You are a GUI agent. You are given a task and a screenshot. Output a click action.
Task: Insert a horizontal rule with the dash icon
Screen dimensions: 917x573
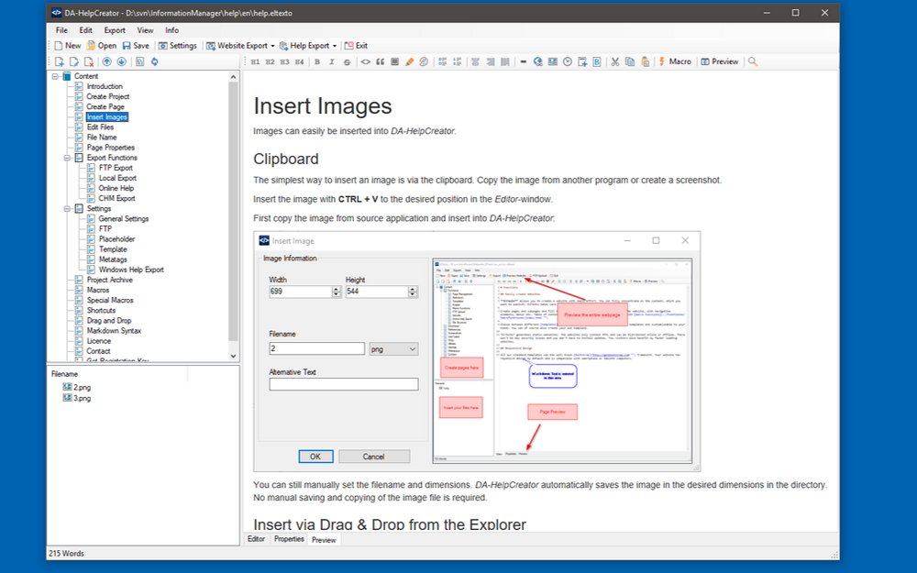(x=524, y=61)
